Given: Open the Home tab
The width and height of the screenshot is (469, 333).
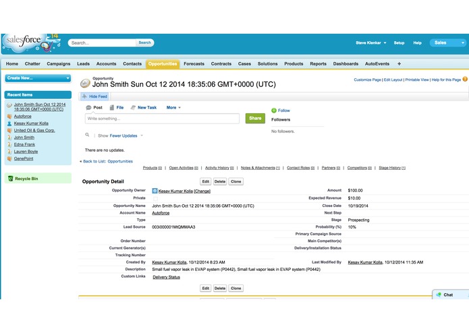Looking at the screenshot, I should click(x=12, y=64).
